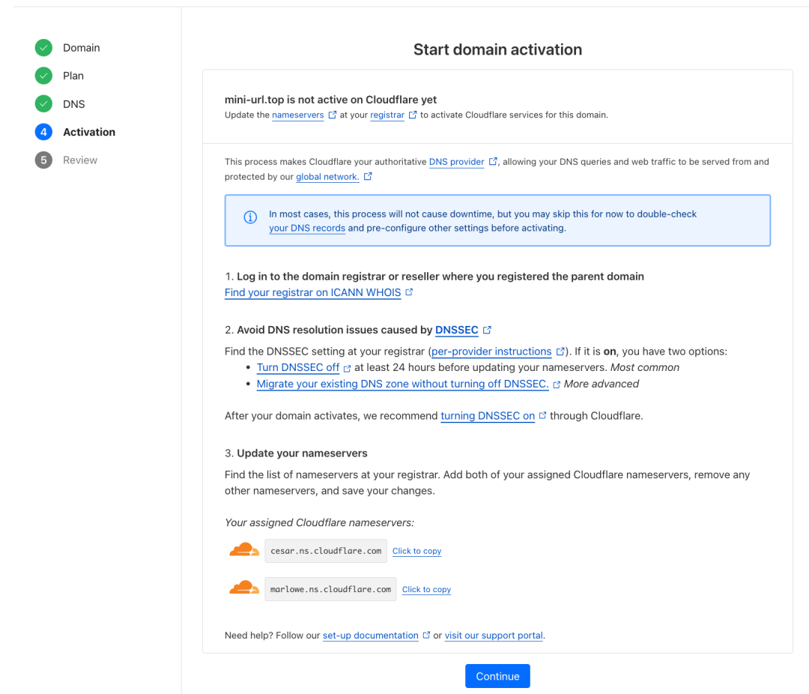Open the global network link

click(327, 177)
